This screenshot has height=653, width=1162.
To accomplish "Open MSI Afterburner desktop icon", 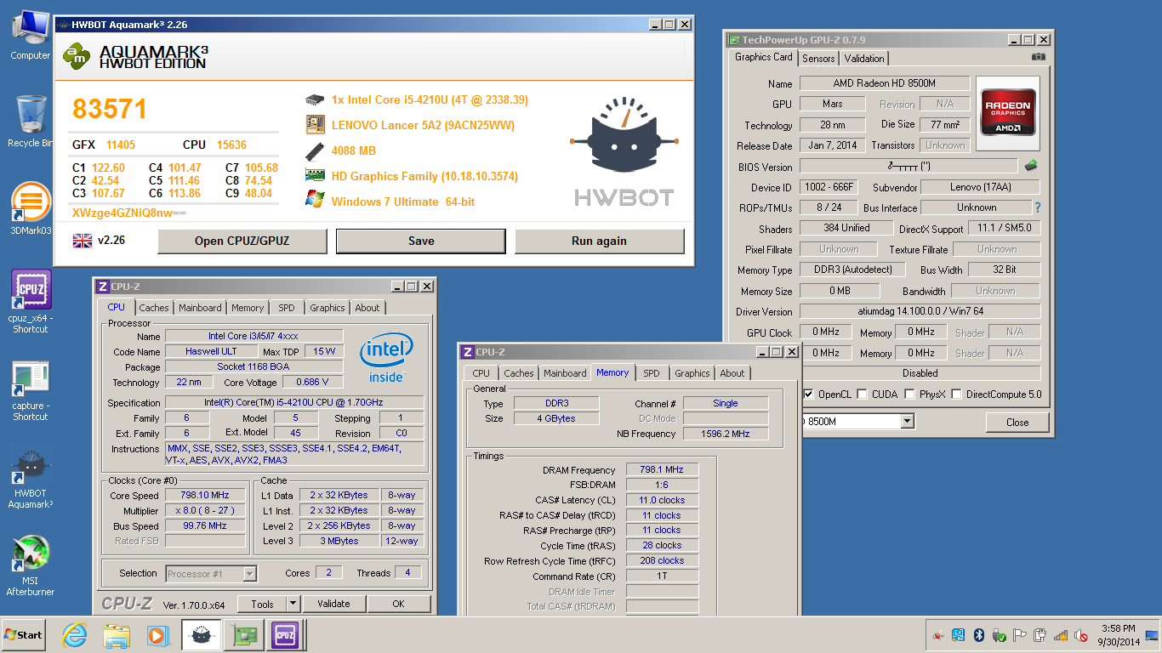I will (x=30, y=565).
